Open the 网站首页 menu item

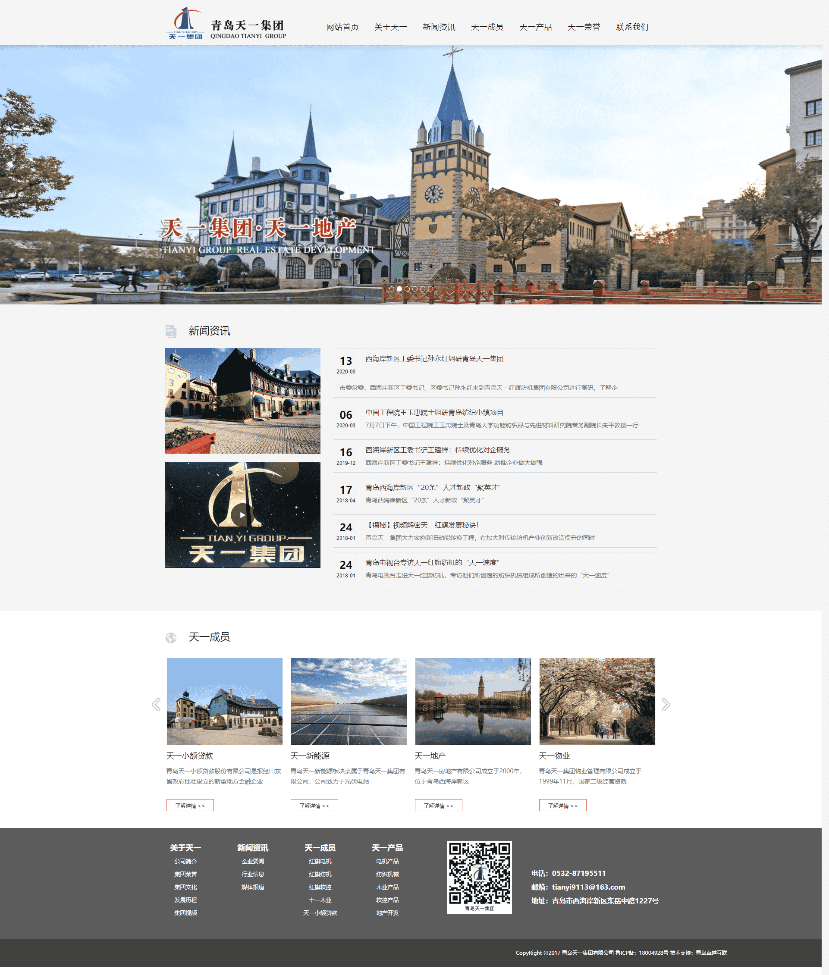click(342, 27)
